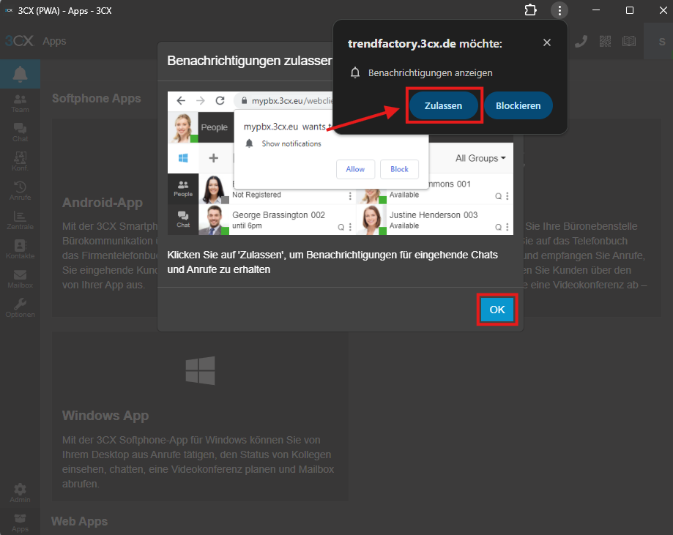Confirm the dialog with the OK button
This screenshot has height=535, width=673.
497,310
